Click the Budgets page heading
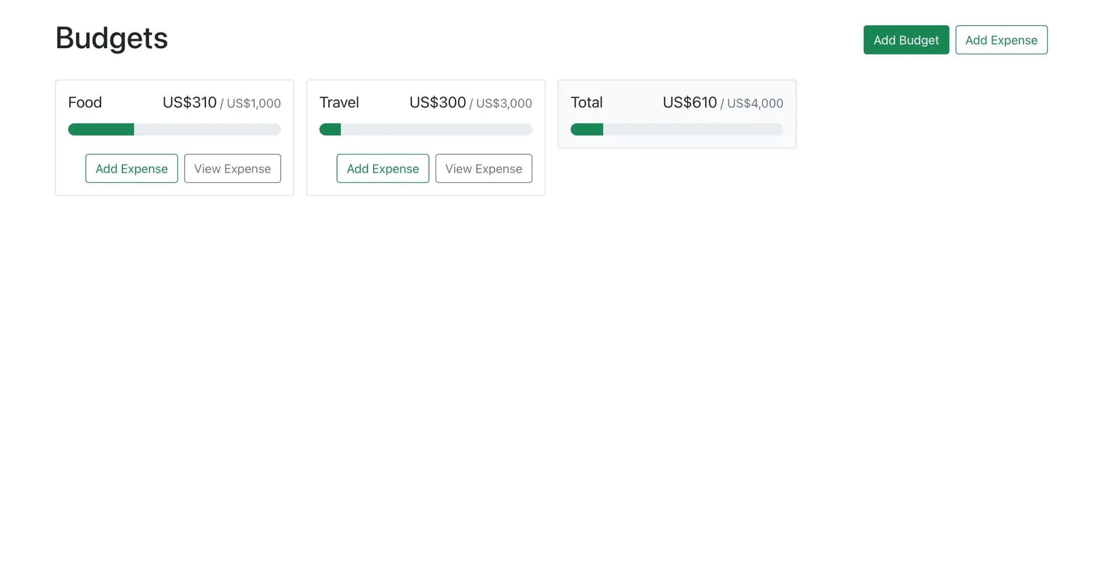 pos(111,38)
